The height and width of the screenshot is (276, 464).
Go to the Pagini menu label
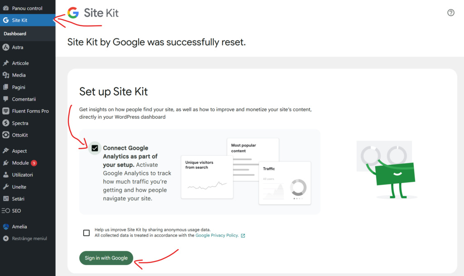click(19, 87)
